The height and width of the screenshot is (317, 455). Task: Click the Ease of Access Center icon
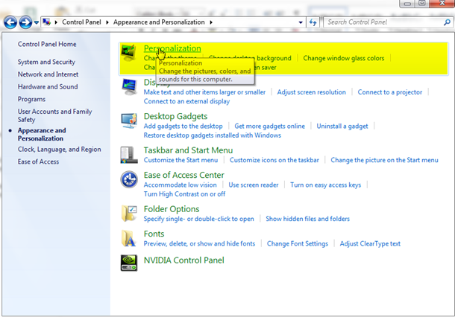point(129,179)
